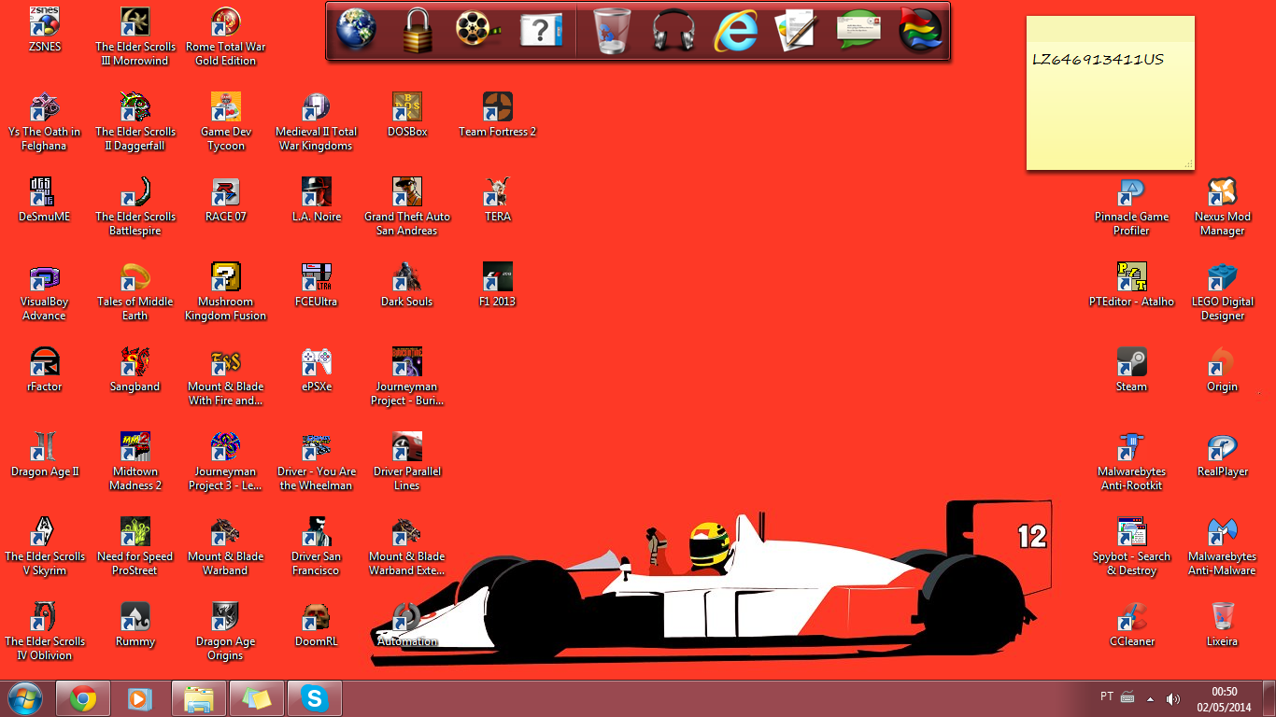Click the Journeyman Project 3 shortcut

click(x=226, y=446)
